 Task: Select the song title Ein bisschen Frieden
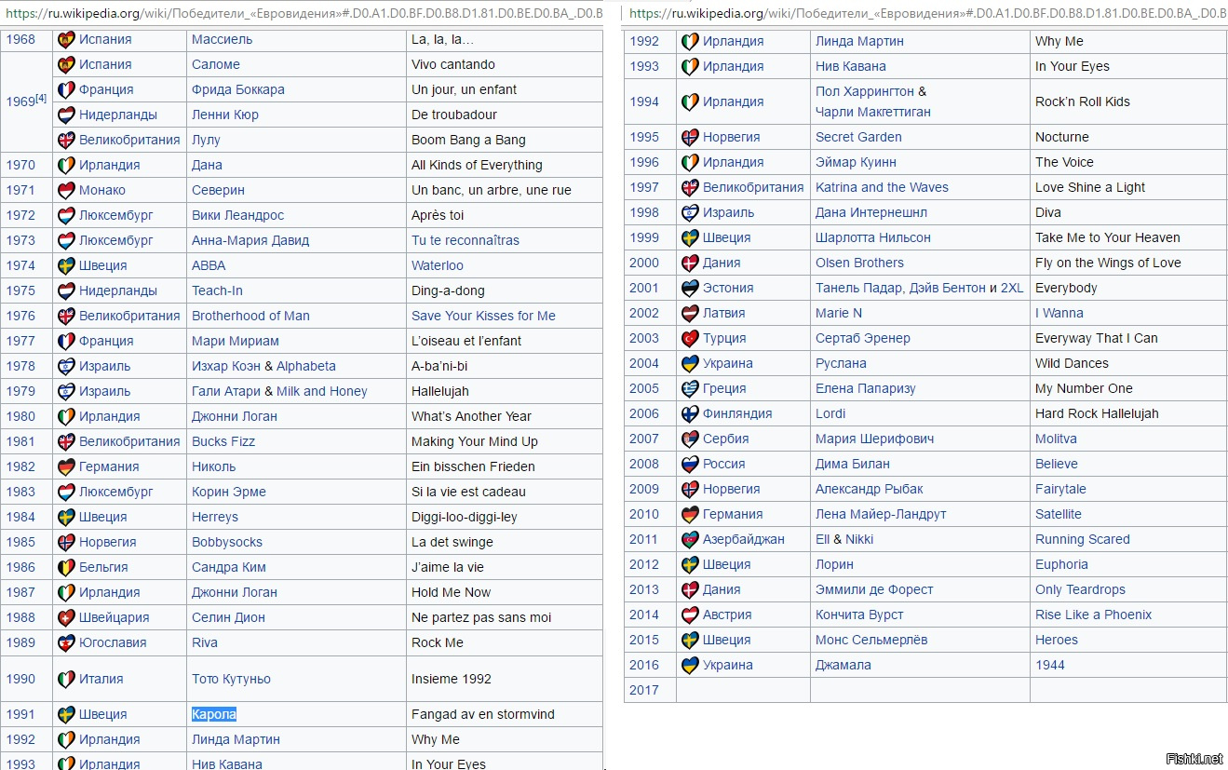(473, 467)
